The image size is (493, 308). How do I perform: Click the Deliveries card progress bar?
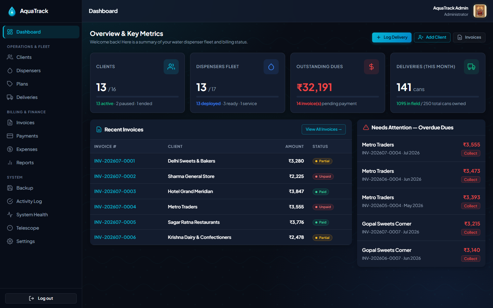[x=438, y=97]
